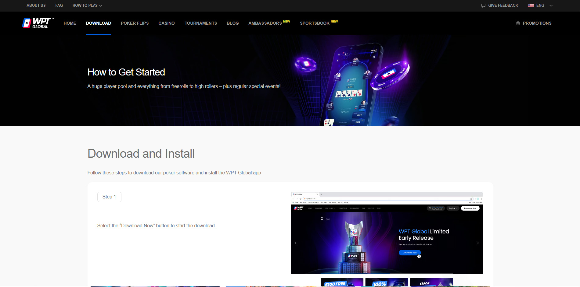580x287 pixels.
Task: Visit the Blog page
Action: tap(233, 23)
